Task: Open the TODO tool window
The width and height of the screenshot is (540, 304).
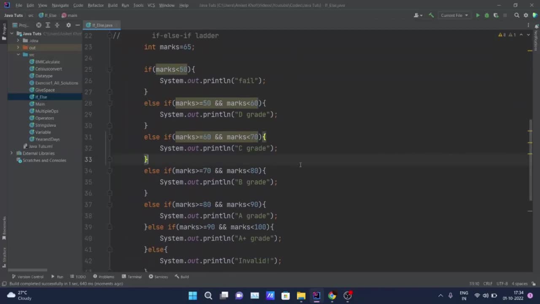Action: [78, 277]
